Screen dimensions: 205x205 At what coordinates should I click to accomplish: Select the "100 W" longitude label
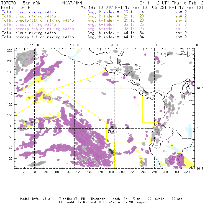[x=75, y=45]
